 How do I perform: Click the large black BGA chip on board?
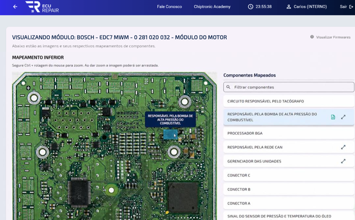[x=183, y=197]
